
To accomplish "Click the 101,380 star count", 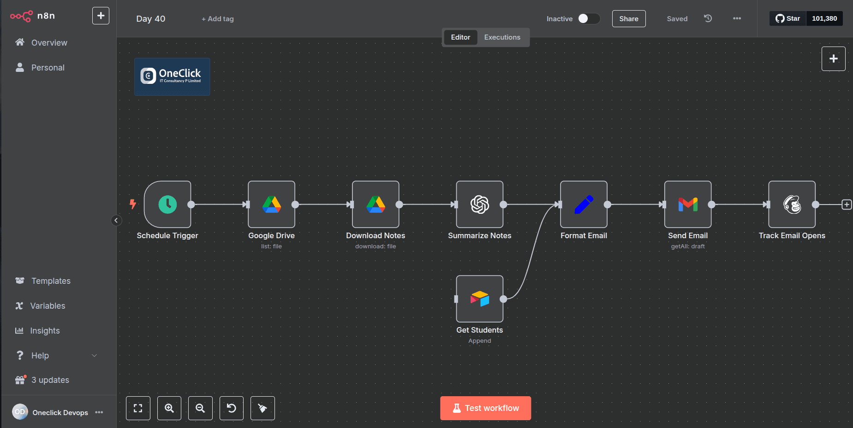I will click(x=824, y=18).
